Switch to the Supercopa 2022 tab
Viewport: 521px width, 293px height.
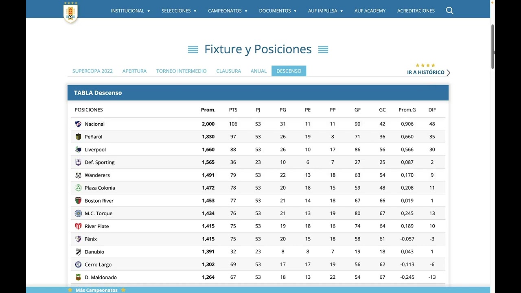pyautogui.click(x=92, y=71)
